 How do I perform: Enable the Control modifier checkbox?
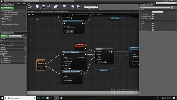153,23
